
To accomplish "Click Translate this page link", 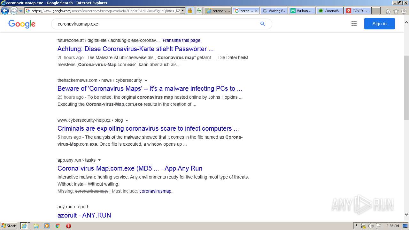I will point(181,40).
